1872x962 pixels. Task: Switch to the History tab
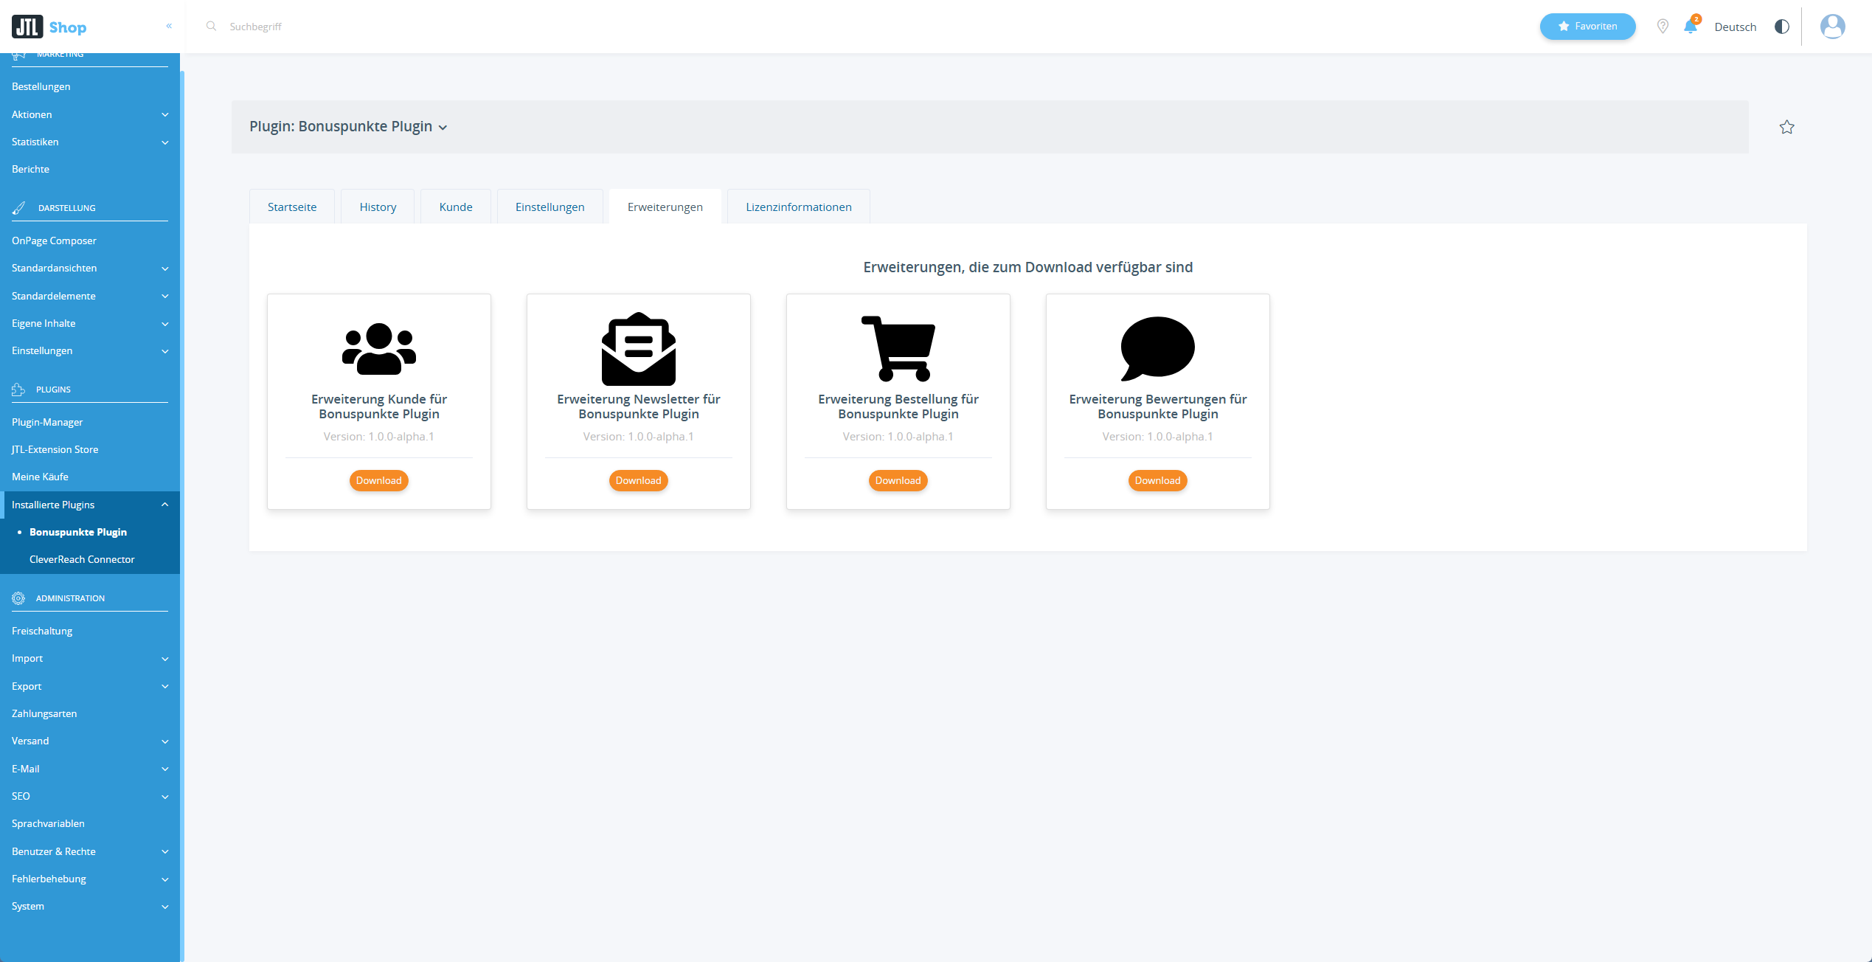pyautogui.click(x=378, y=207)
